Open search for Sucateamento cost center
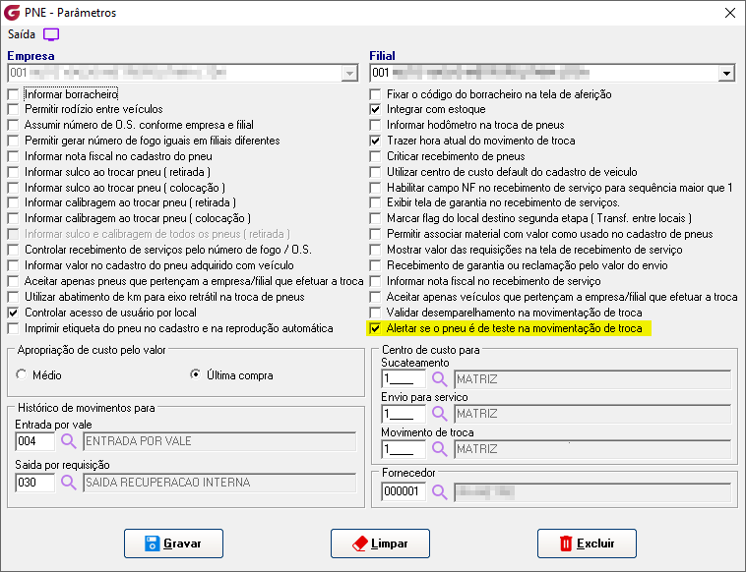The height and width of the screenshot is (572, 746). [440, 379]
